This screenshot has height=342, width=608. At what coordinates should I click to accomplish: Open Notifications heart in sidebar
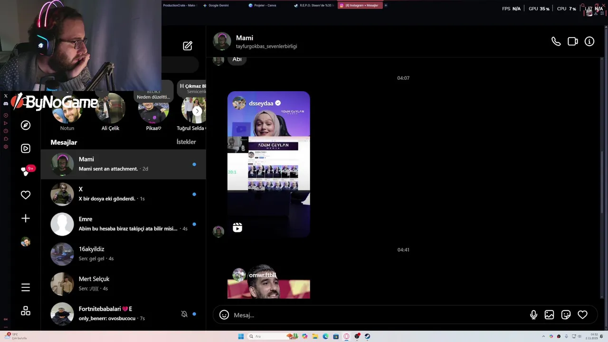pyautogui.click(x=26, y=195)
